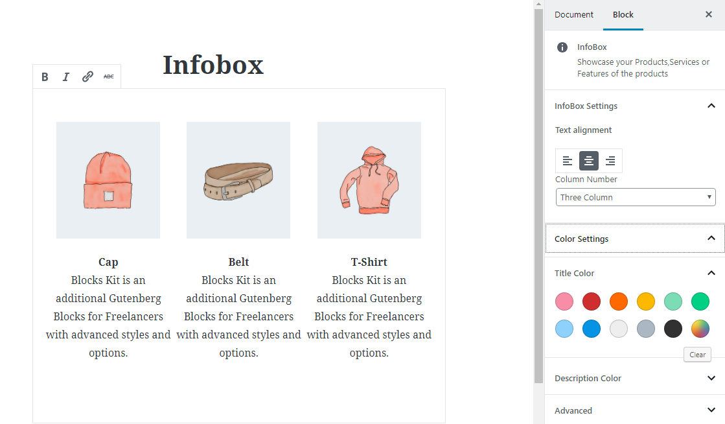Insert a link into text

(87, 77)
